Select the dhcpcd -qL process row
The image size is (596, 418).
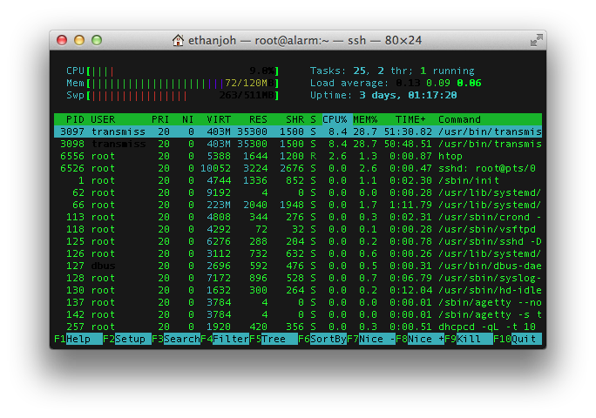tap(298, 327)
